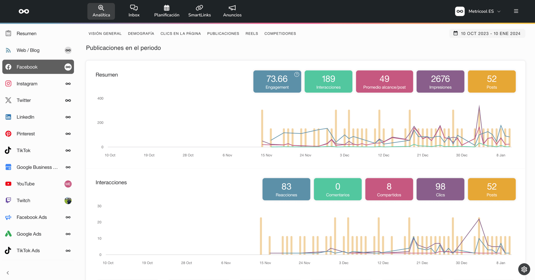The height and width of the screenshot is (280, 535).
Task: Open the Anuncios megaphone icon
Action: 232,8
